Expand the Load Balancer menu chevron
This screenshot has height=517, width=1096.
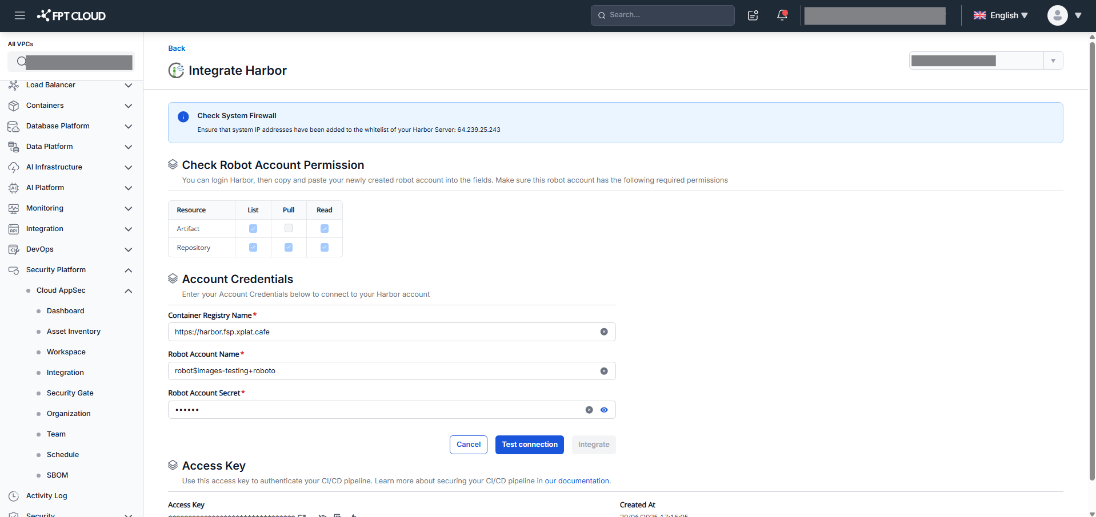(129, 85)
